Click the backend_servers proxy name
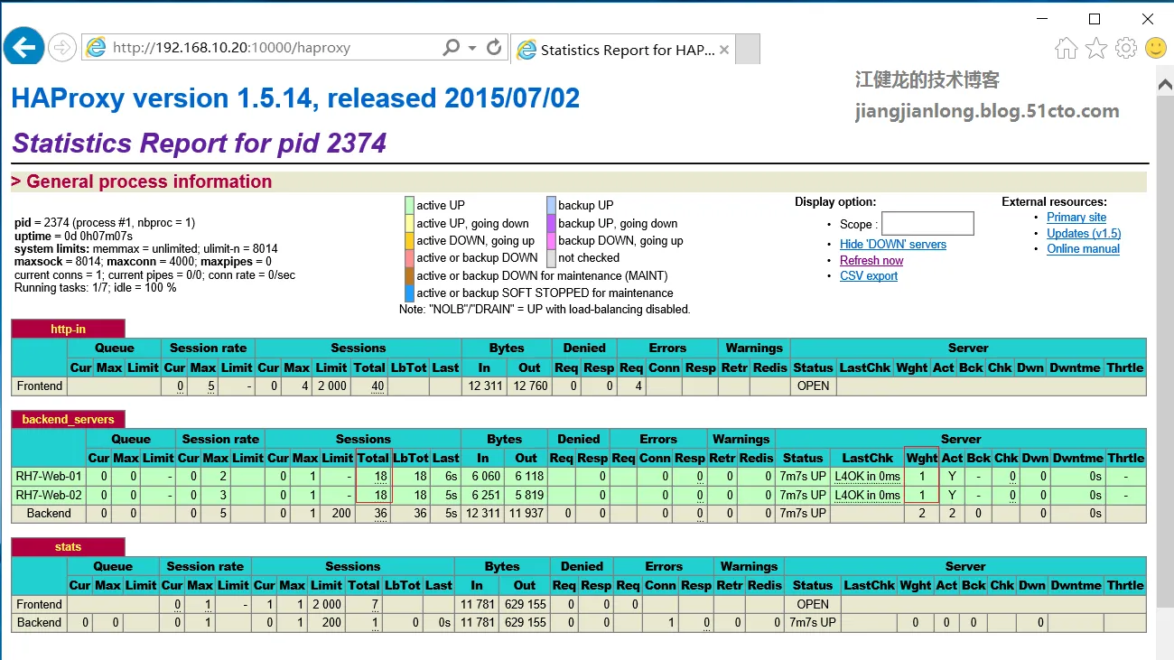The image size is (1174, 660). 68,419
